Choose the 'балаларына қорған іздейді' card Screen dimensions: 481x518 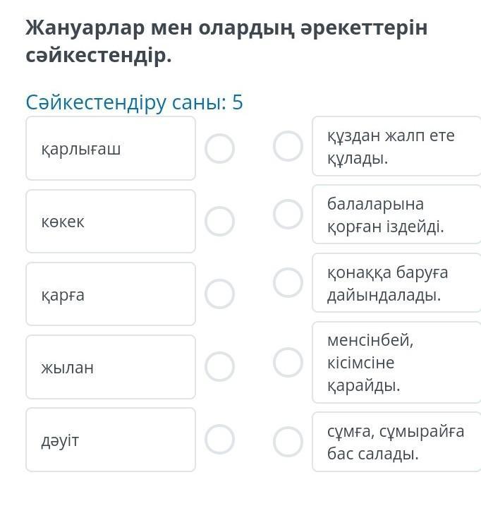click(396, 215)
